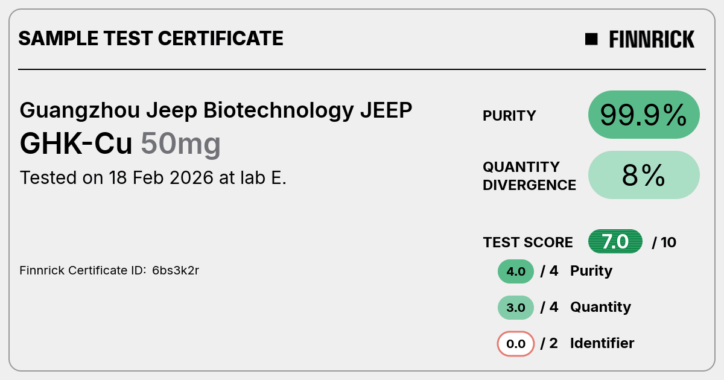724x380 pixels.
Task: Click the tested on 18 Feb 2026 line
Action: (x=153, y=178)
